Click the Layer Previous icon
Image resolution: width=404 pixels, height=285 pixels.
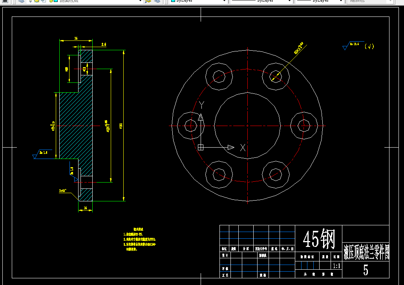click(157, 1)
